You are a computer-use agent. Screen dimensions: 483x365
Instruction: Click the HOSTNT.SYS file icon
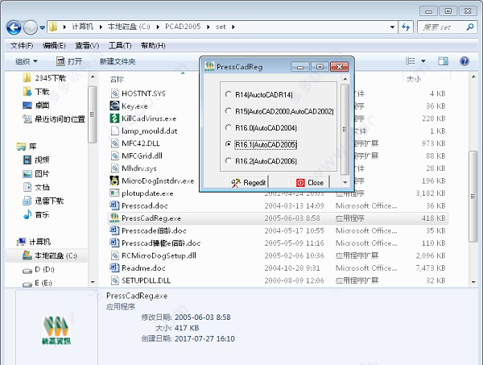pos(114,93)
